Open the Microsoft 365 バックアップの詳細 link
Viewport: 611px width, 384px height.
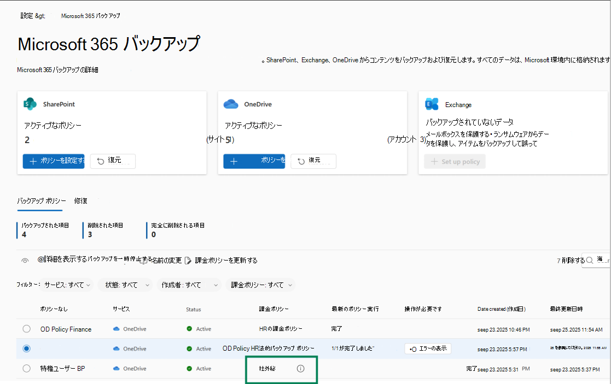[x=57, y=70]
